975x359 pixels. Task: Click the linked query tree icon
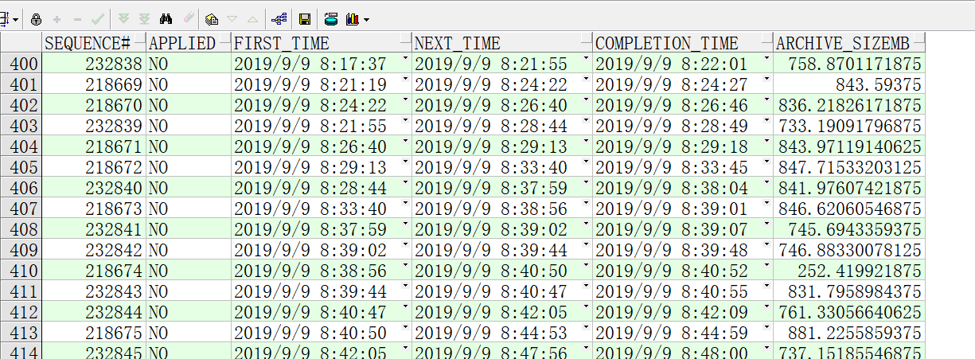(279, 18)
